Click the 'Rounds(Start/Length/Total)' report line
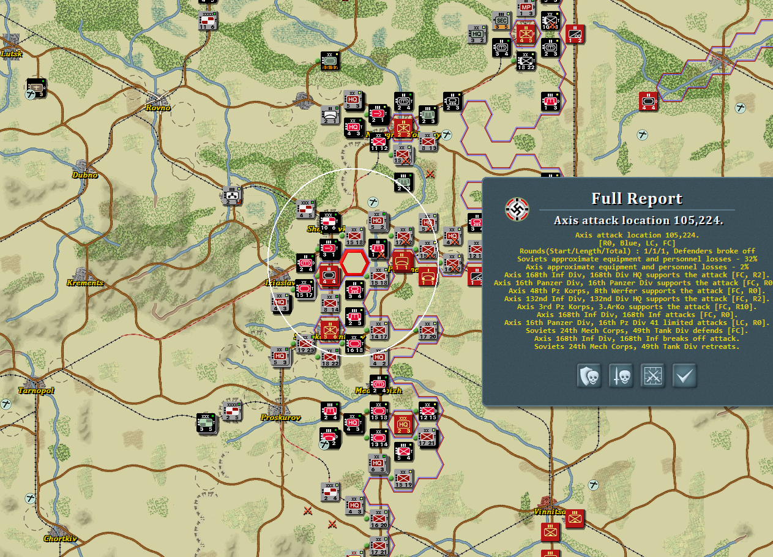The image size is (773, 557). point(637,251)
